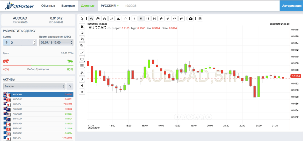Screen dimensions: 303x141
Task: Set the 15 minute timeframe
Action: (x=148, y=19)
